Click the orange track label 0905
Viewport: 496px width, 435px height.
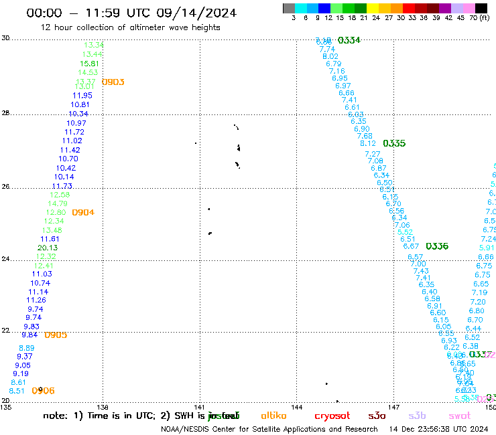56,335
